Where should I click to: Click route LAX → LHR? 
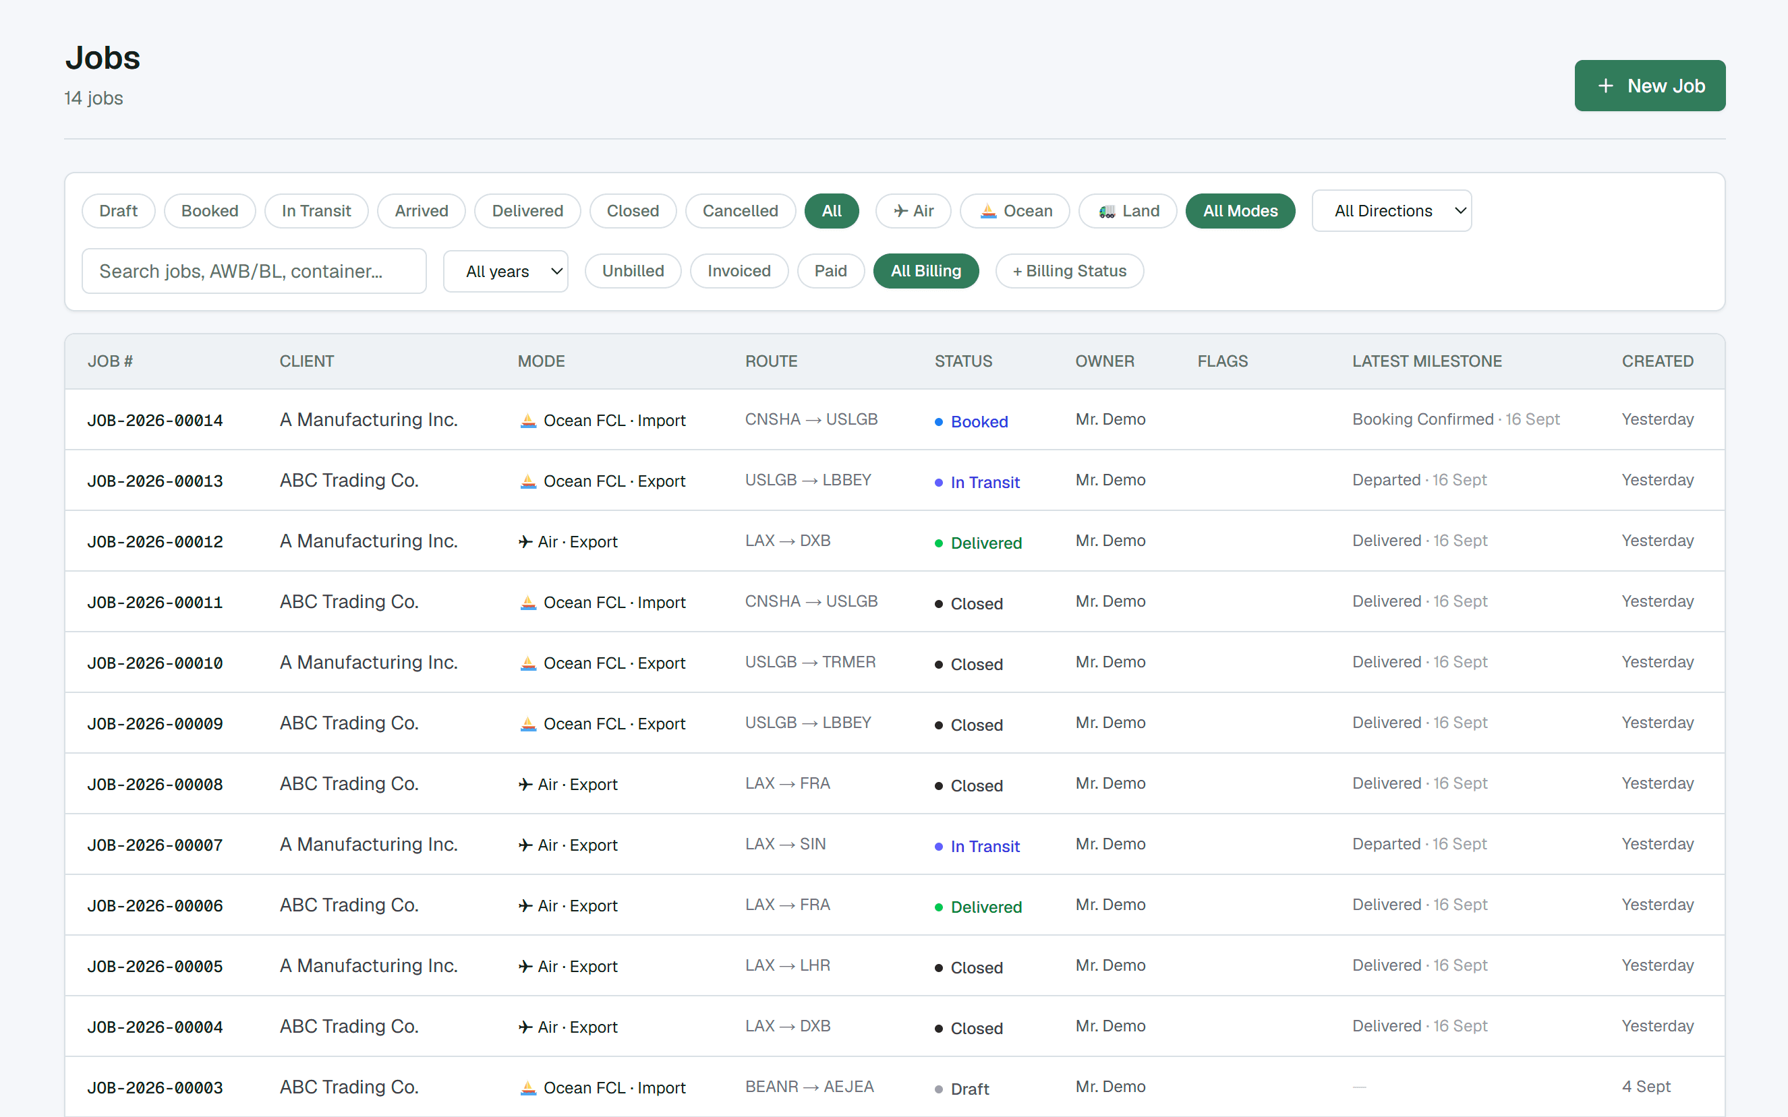pos(787,965)
